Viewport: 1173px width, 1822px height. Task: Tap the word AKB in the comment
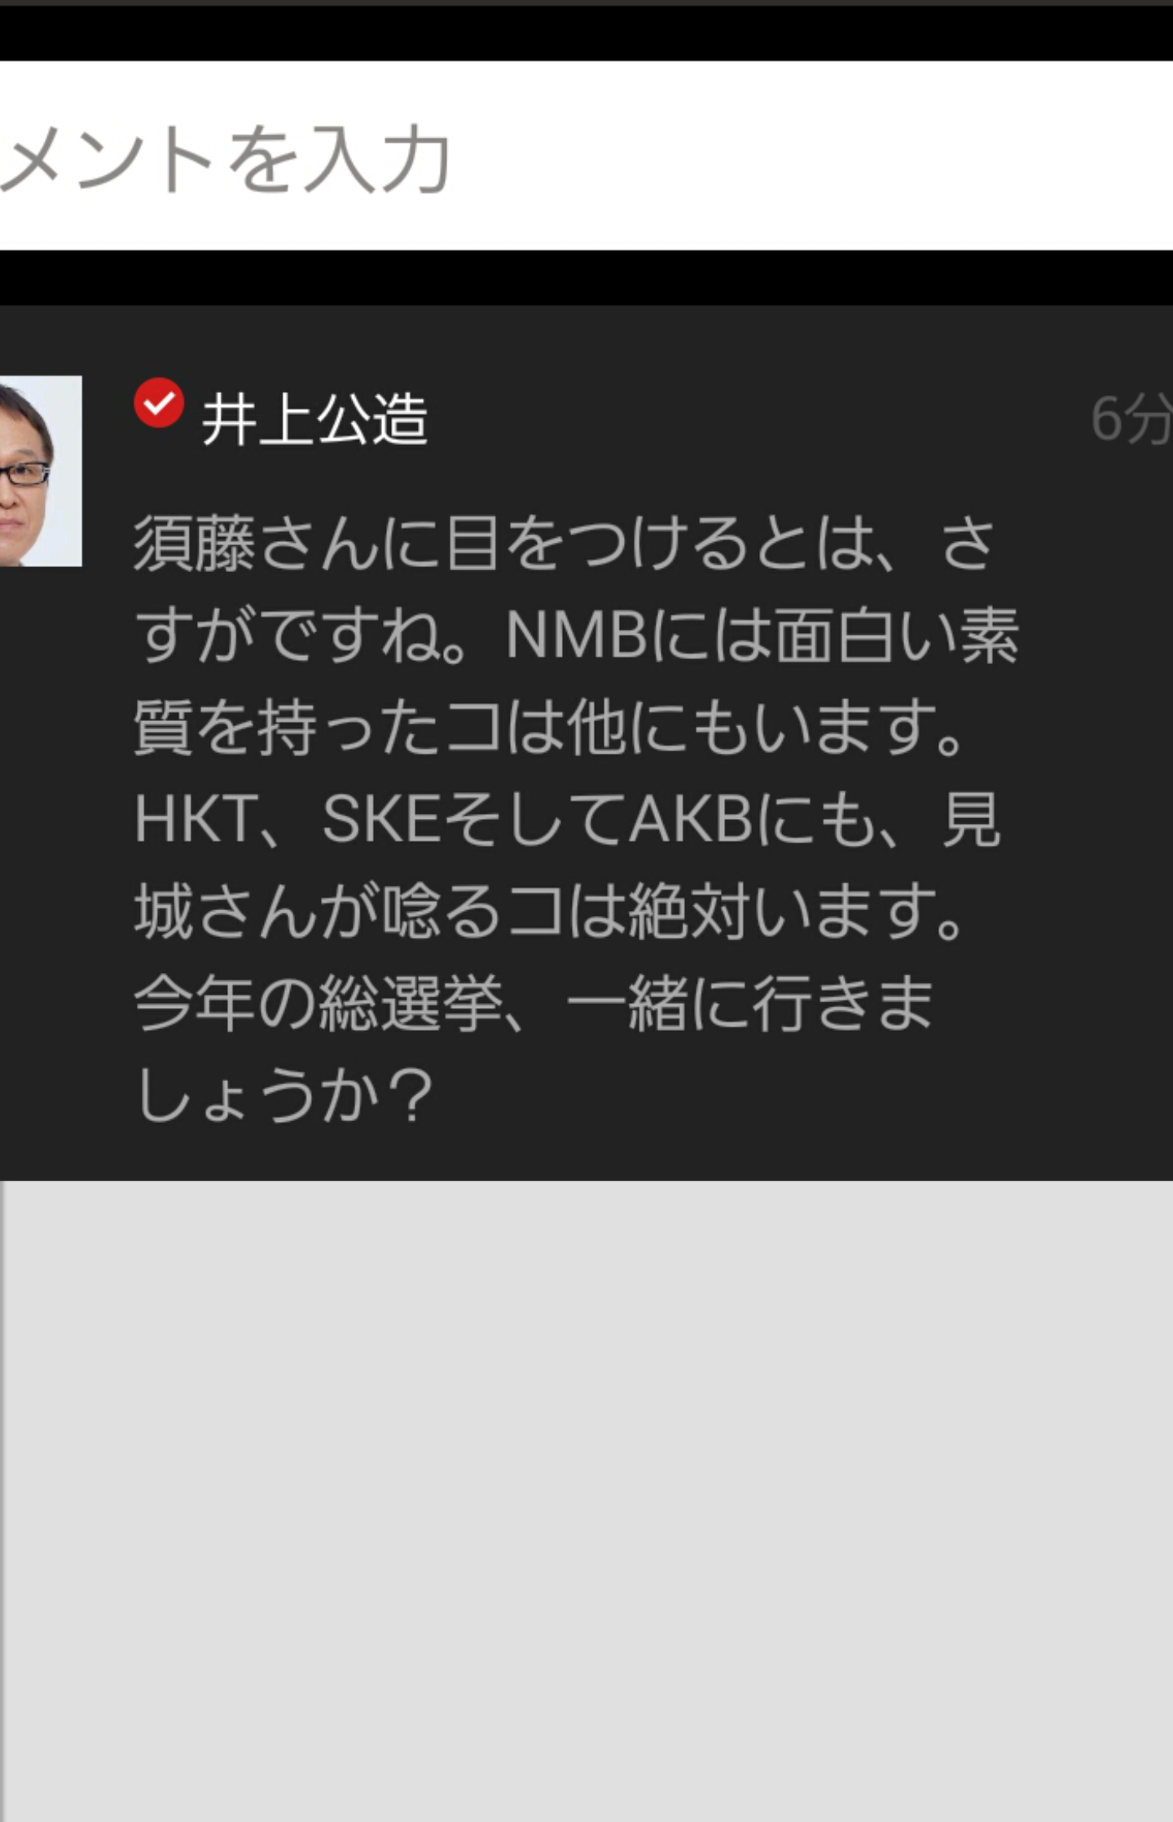click(691, 819)
